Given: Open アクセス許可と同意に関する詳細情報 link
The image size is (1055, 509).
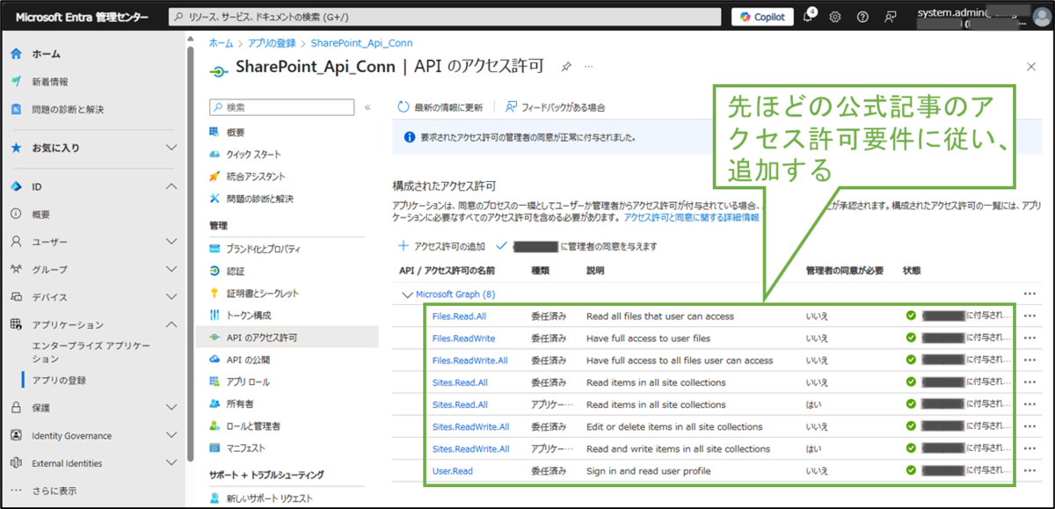Looking at the screenshot, I should coord(691,216).
